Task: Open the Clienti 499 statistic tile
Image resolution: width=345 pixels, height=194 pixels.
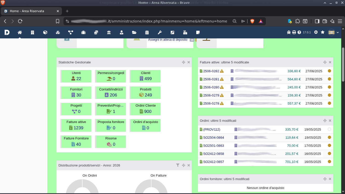Action: (x=145, y=76)
